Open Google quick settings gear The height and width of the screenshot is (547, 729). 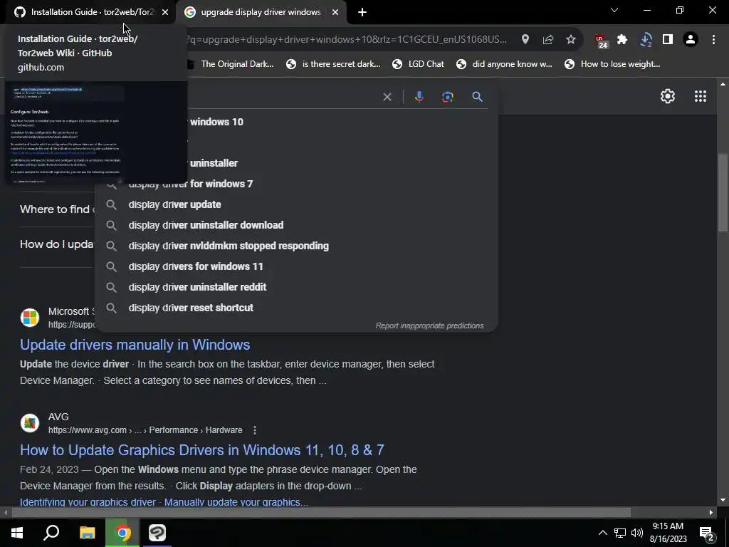(668, 96)
